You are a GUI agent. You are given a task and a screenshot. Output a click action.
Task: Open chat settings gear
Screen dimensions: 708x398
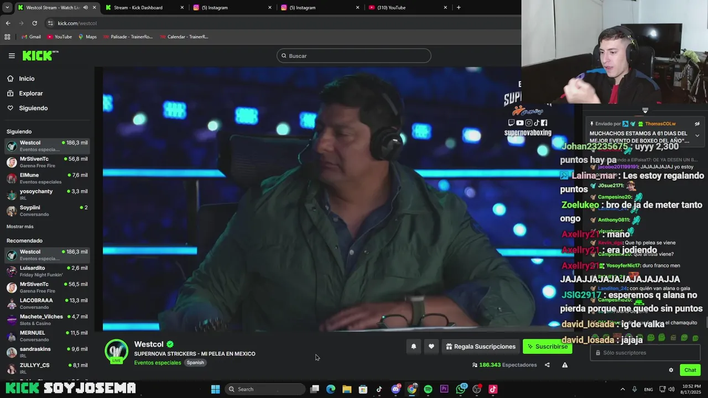tap(671, 370)
